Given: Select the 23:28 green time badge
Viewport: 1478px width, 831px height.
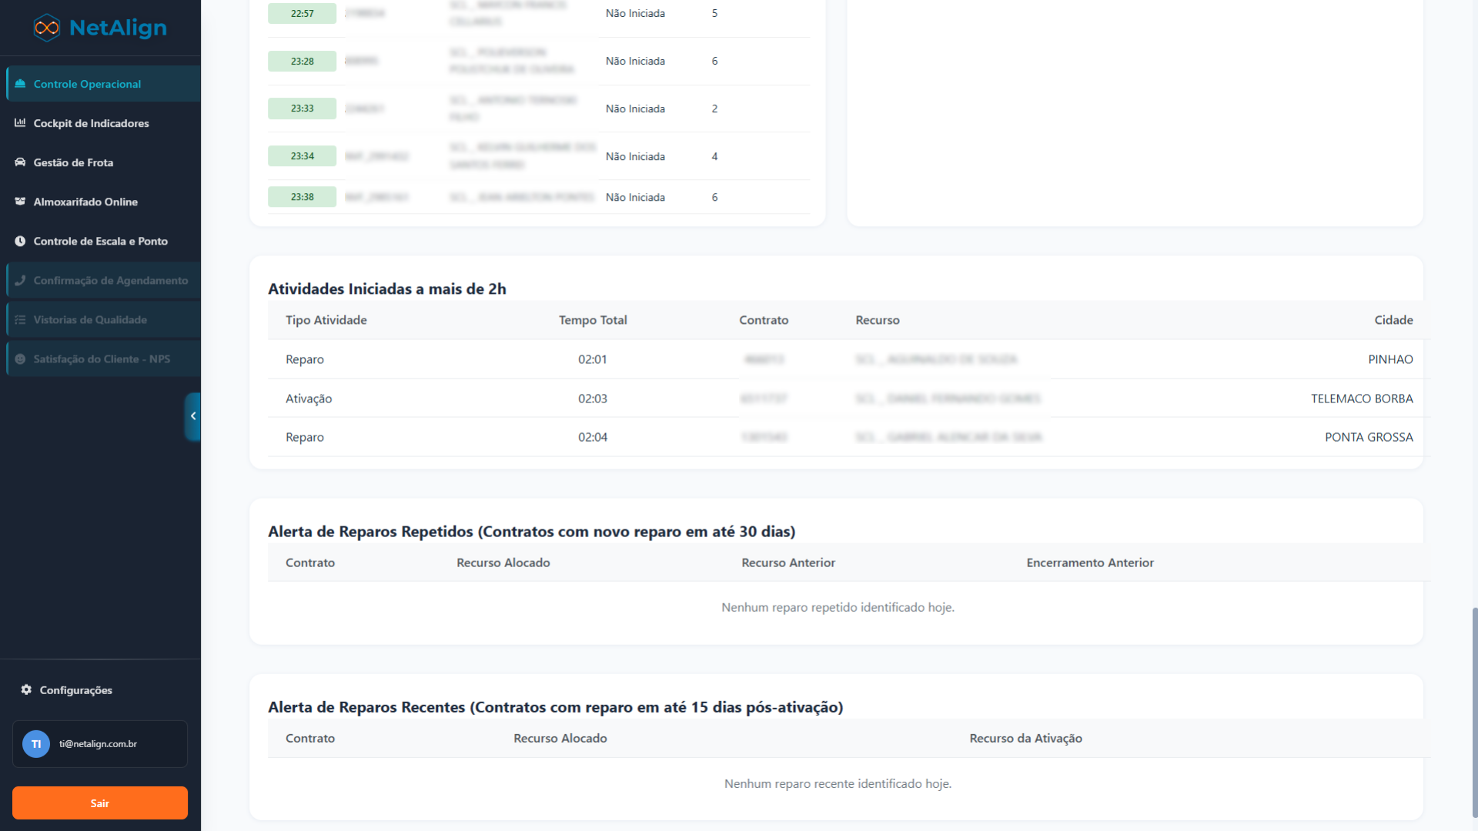Looking at the screenshot, I should [302, 61].
